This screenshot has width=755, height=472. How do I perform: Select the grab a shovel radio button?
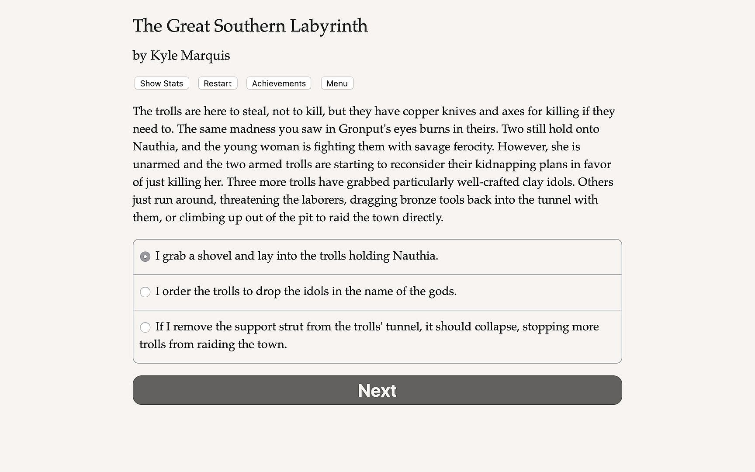click(x=145, y=257)
